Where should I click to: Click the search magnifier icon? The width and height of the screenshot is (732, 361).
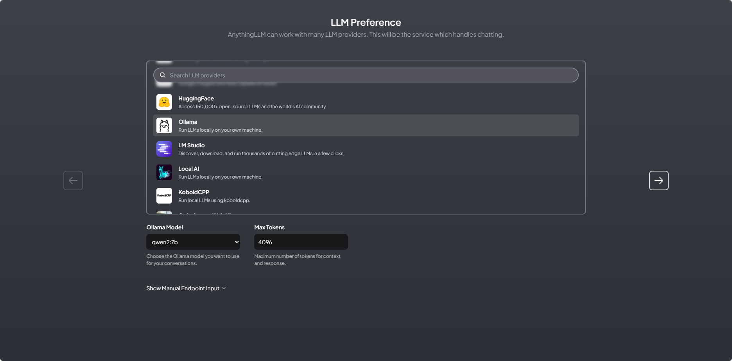(163, 75)
